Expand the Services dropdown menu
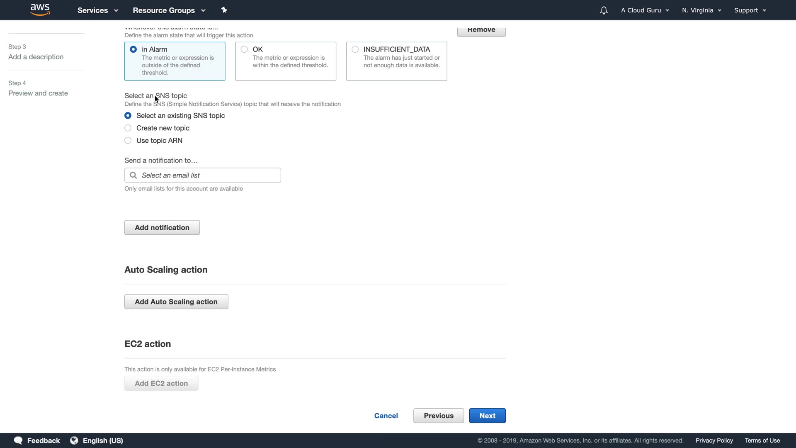 pyautogui.click(x=97, y=10)
